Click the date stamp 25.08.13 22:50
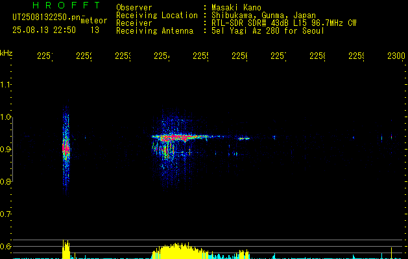The width and height of the screenshot is (408, 259). pyautogui.click(x=44, y=30)
